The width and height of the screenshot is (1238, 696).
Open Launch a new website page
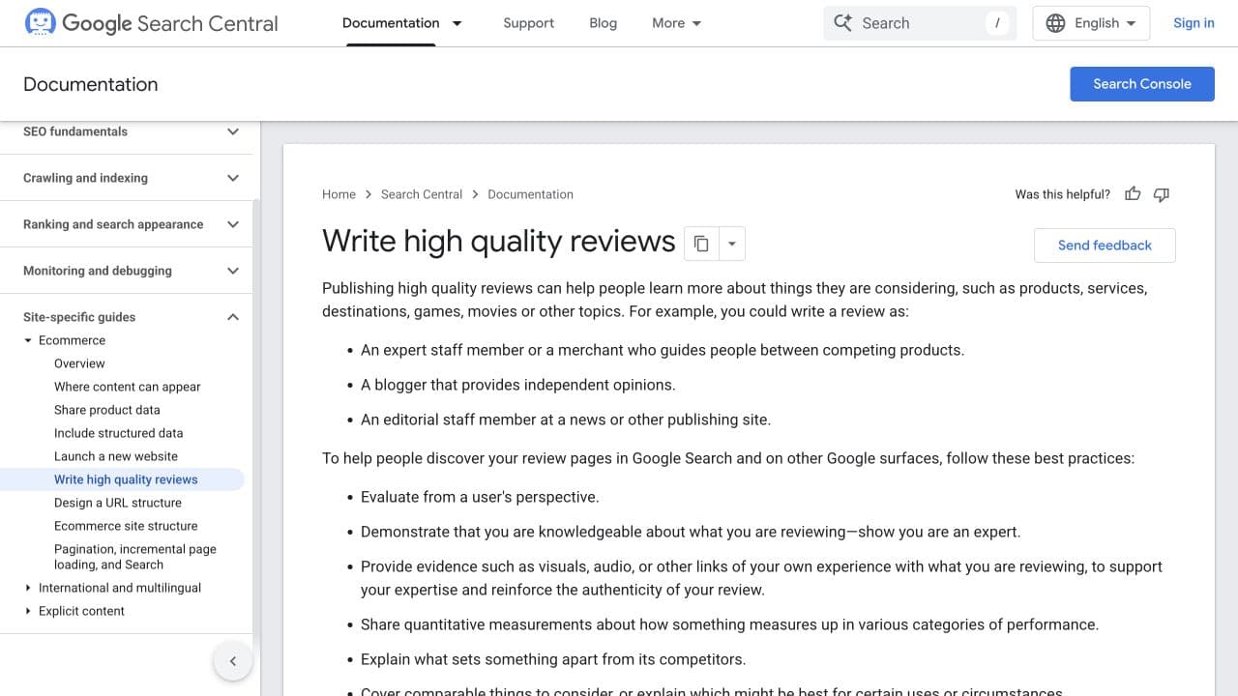[116, 456]
